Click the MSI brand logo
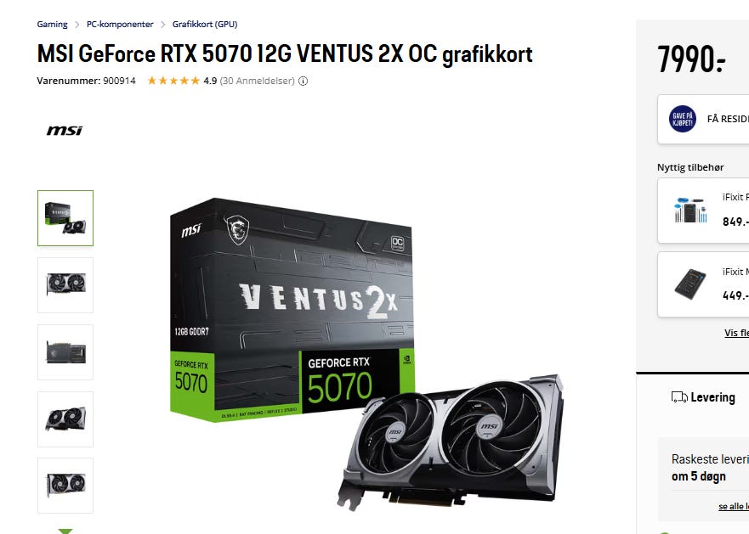Image resolution: width=749 pixels, height=534 pixels. [x=65, y=130]
